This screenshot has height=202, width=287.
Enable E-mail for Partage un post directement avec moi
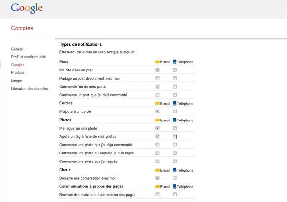(157, 78)
